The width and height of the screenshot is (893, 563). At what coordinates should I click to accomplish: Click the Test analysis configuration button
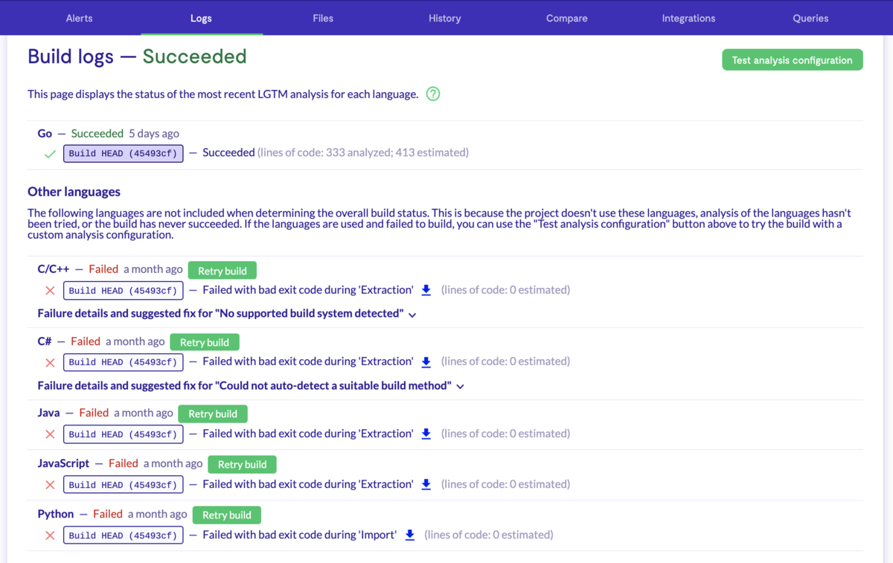click(792, 59)
